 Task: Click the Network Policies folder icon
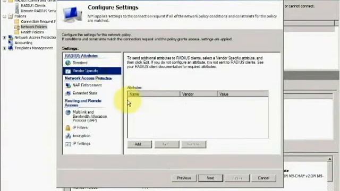coord(17,27)
